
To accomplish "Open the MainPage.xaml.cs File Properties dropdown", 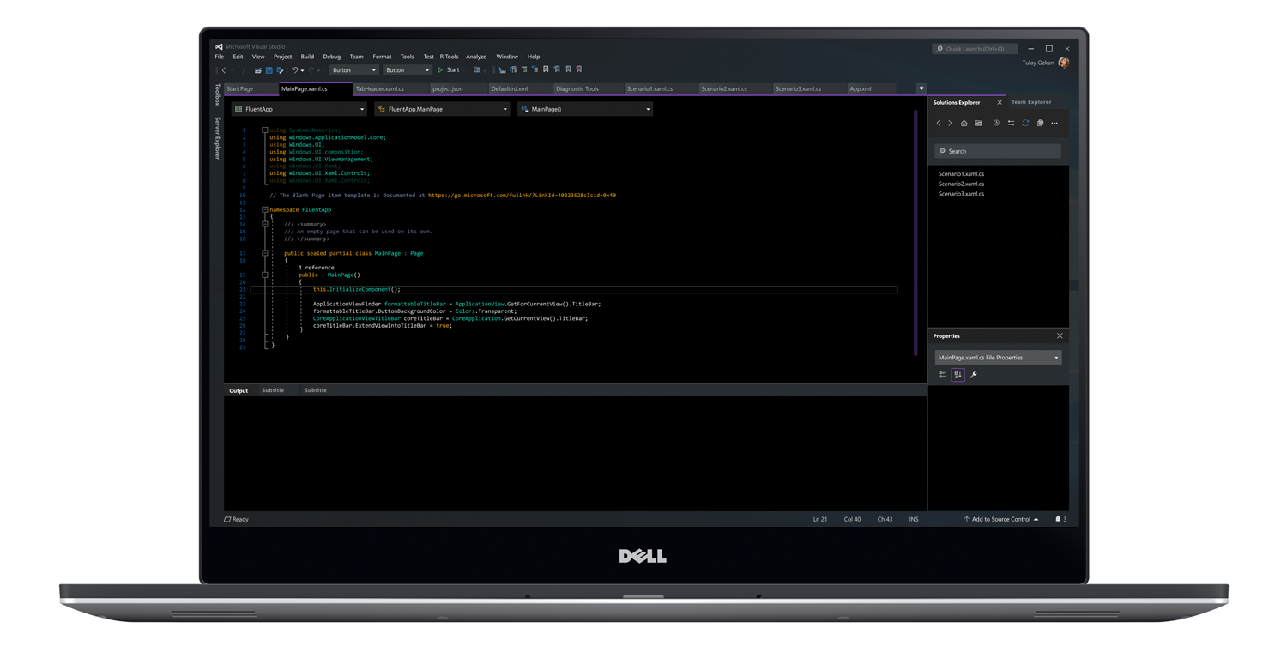I will pos(1055,356).
